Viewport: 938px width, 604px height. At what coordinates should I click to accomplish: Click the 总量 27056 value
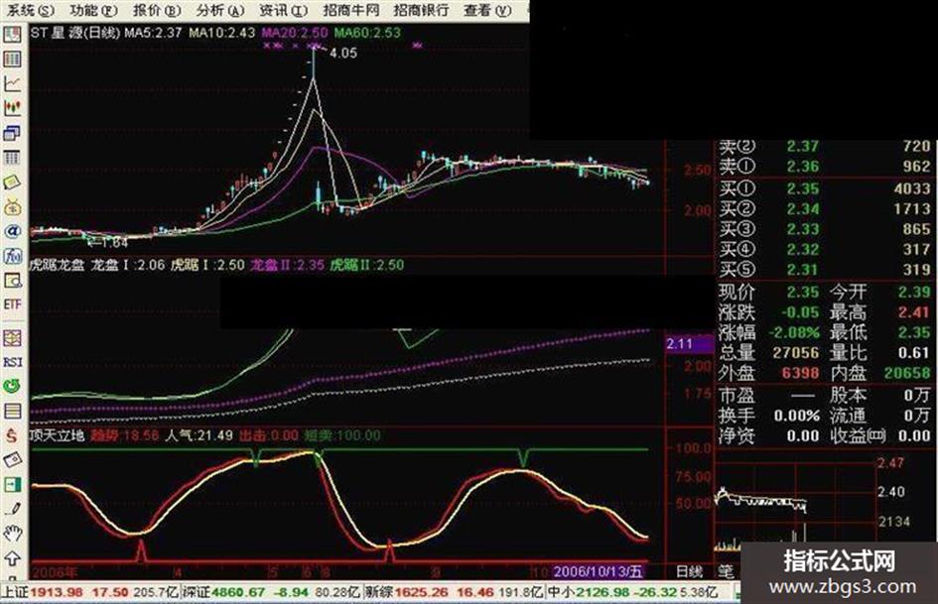point(796,353)
